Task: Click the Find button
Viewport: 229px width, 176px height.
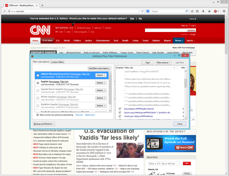Action: [148, 63]
